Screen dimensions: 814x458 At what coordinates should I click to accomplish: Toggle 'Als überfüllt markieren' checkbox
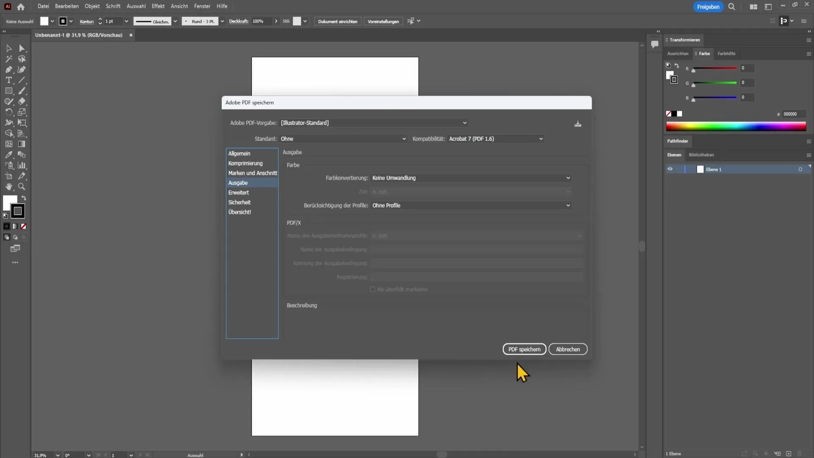[x=373, y=289]
